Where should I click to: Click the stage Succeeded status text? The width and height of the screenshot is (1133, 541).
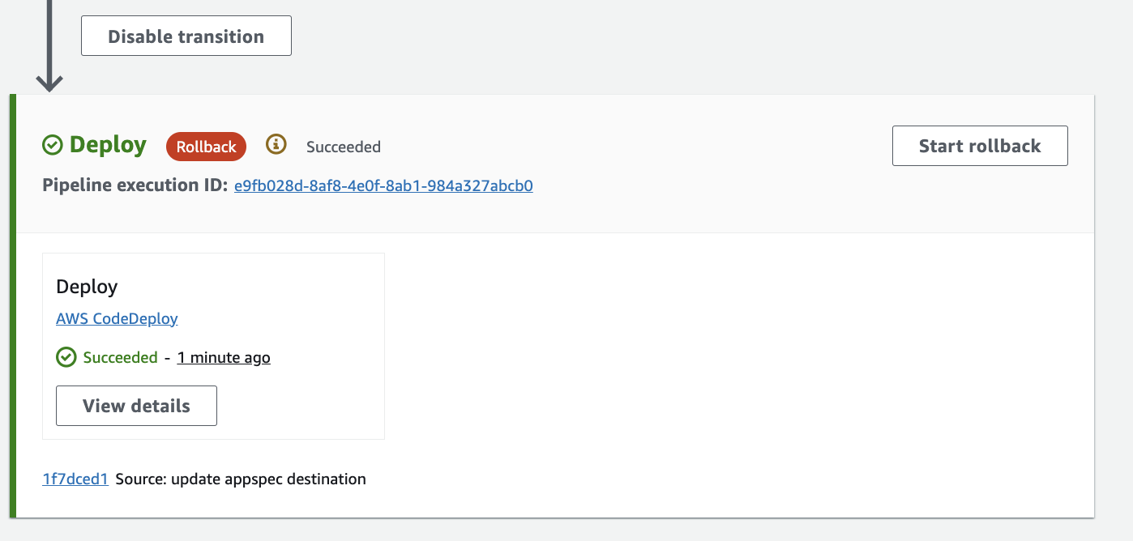tap(343, 147)
